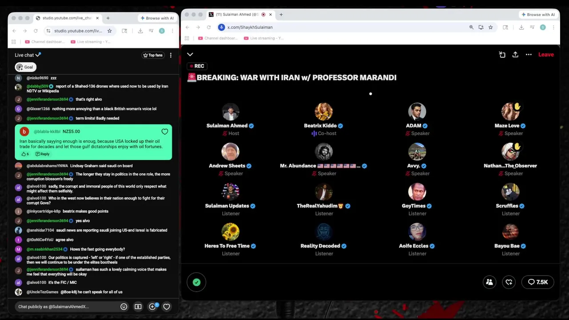Click the @UncleTezGames chat username
569x320 pixels.
(43, 292)
